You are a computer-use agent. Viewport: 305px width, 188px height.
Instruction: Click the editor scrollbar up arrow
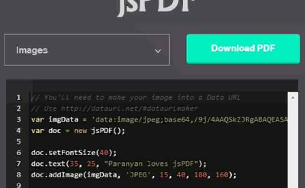point(293,97)
